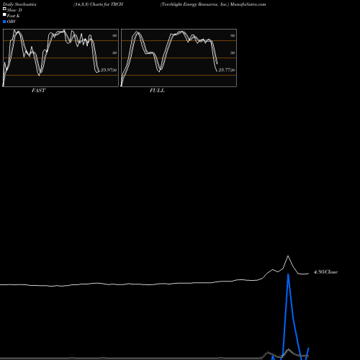
Task: Click the blue OBV spike peak
Action: pyautogui.click(x=288, y=274)
